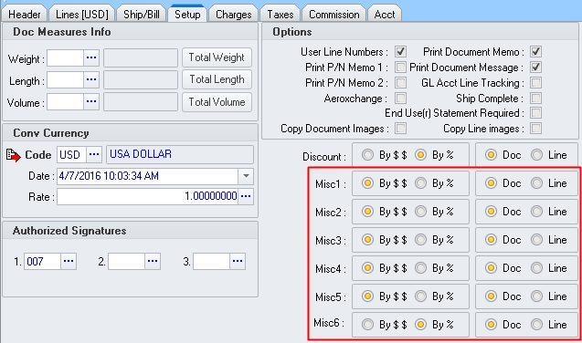582x343 pixels.
Task: Select the Setup tab
Action: click(x=187, y=14)
